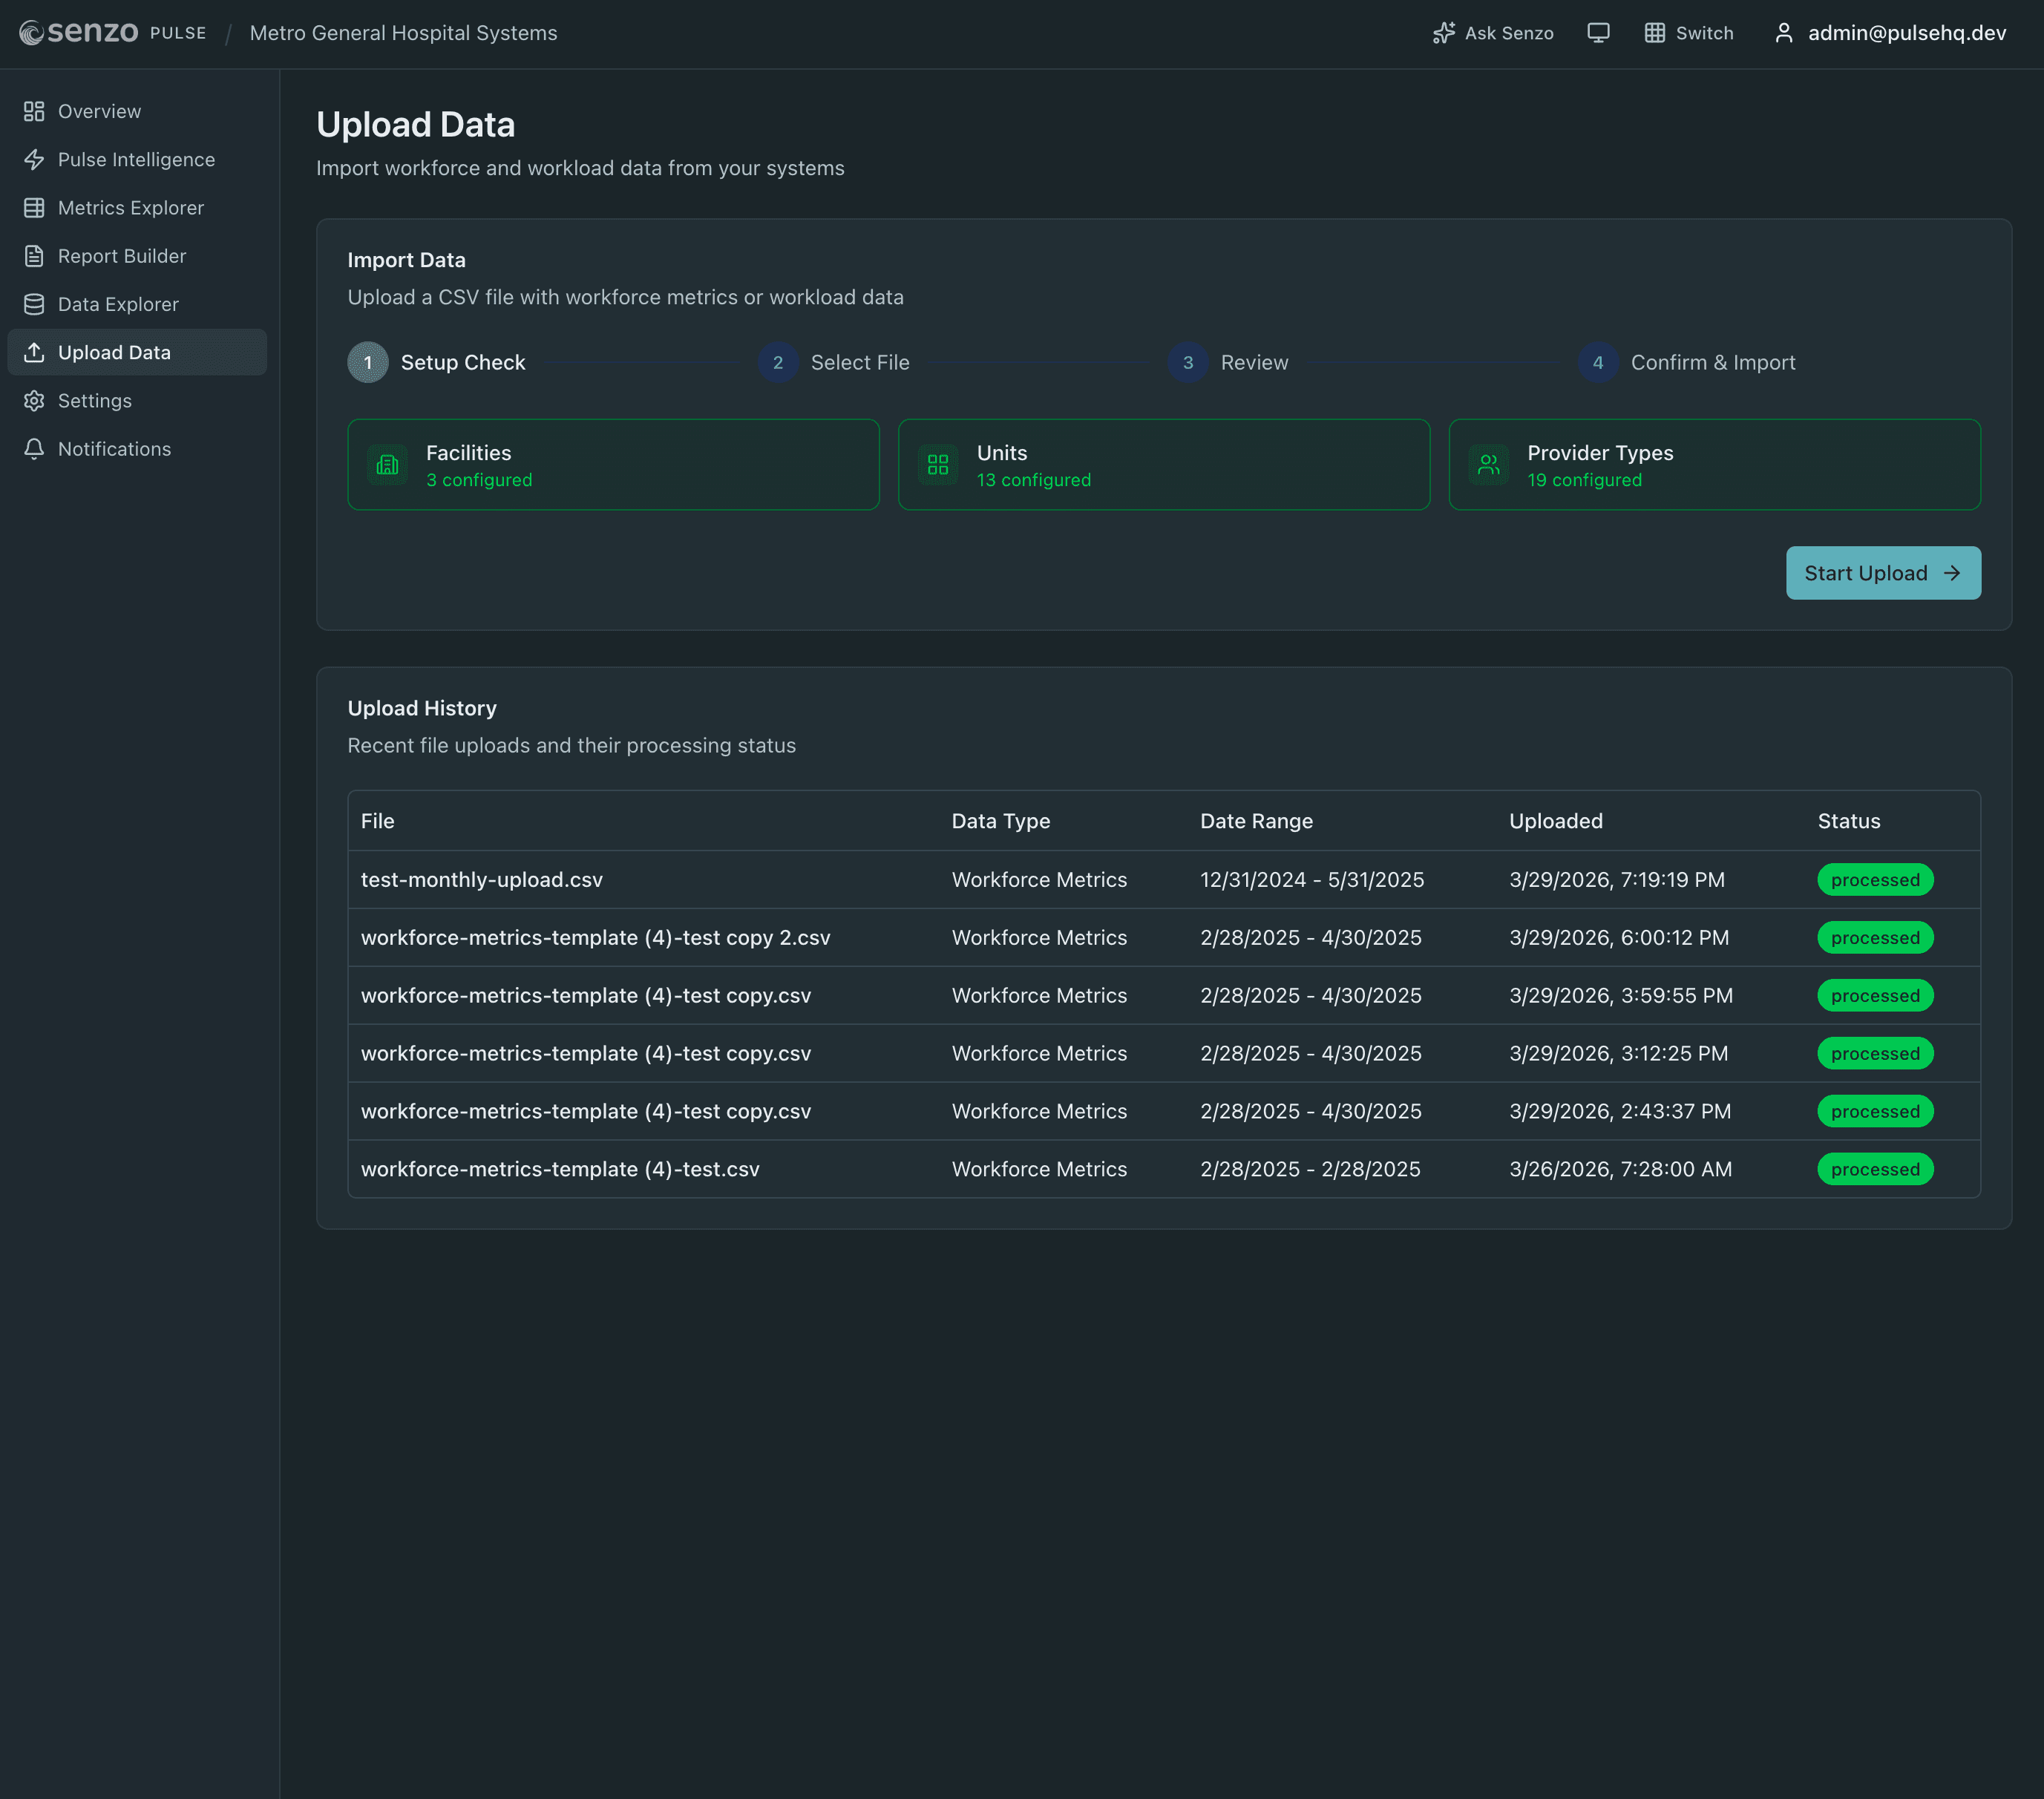Open the Facilities configuration card
The image size is (2044, 1799).
[x=613, y=464]
